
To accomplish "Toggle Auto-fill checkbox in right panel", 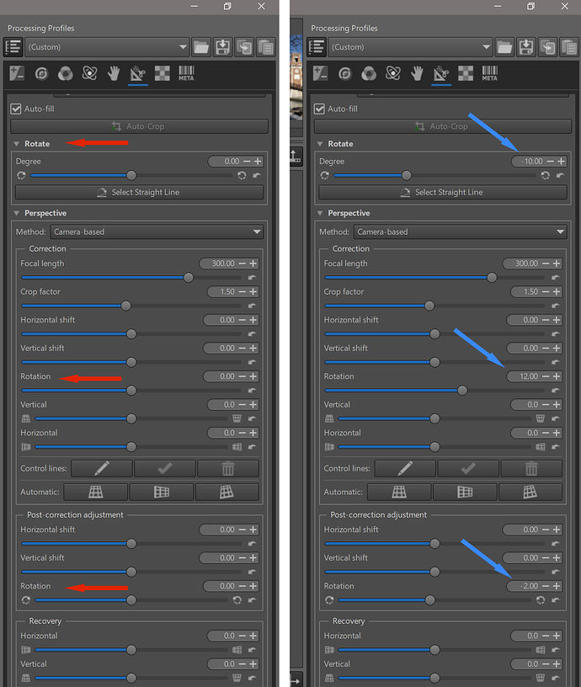I will 319,109.
